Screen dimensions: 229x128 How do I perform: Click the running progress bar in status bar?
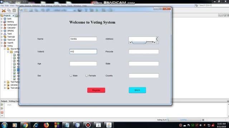[185, 120]
